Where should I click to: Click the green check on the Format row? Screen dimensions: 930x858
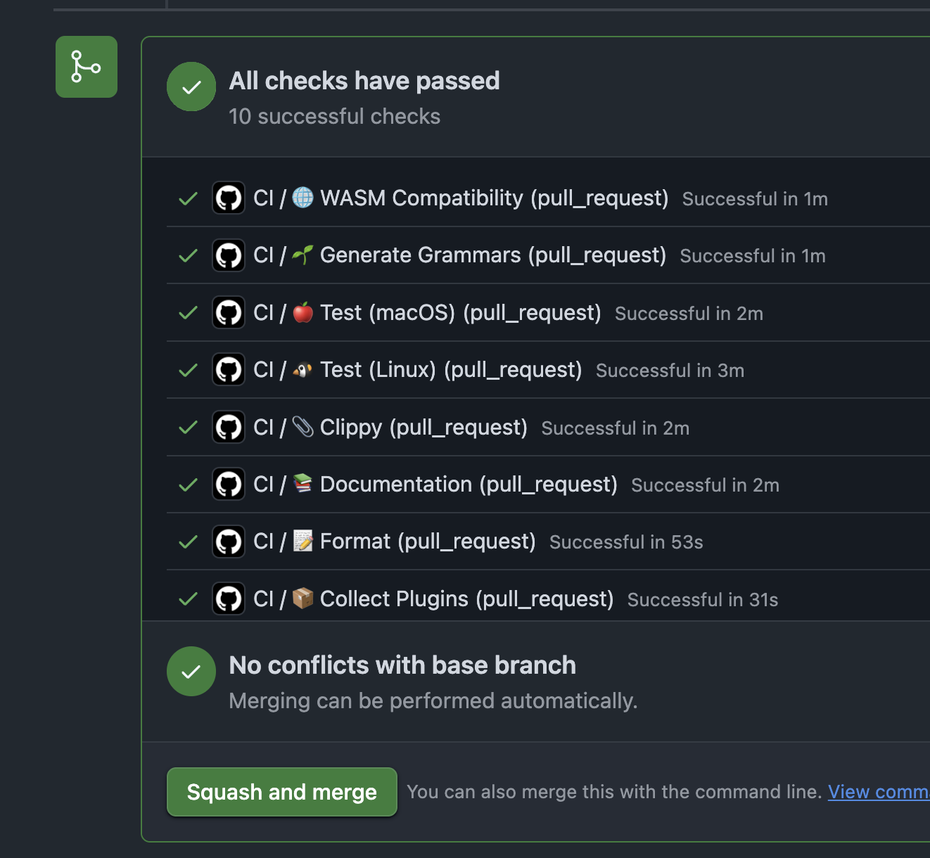click(187, 542)
